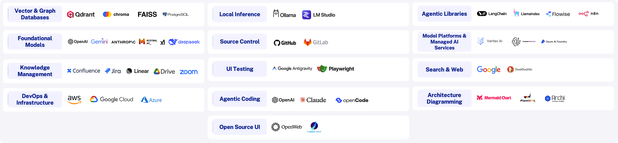Select the Ollama llama icon
The height and width of the screenshot is (143, 618).
point(276,14)
